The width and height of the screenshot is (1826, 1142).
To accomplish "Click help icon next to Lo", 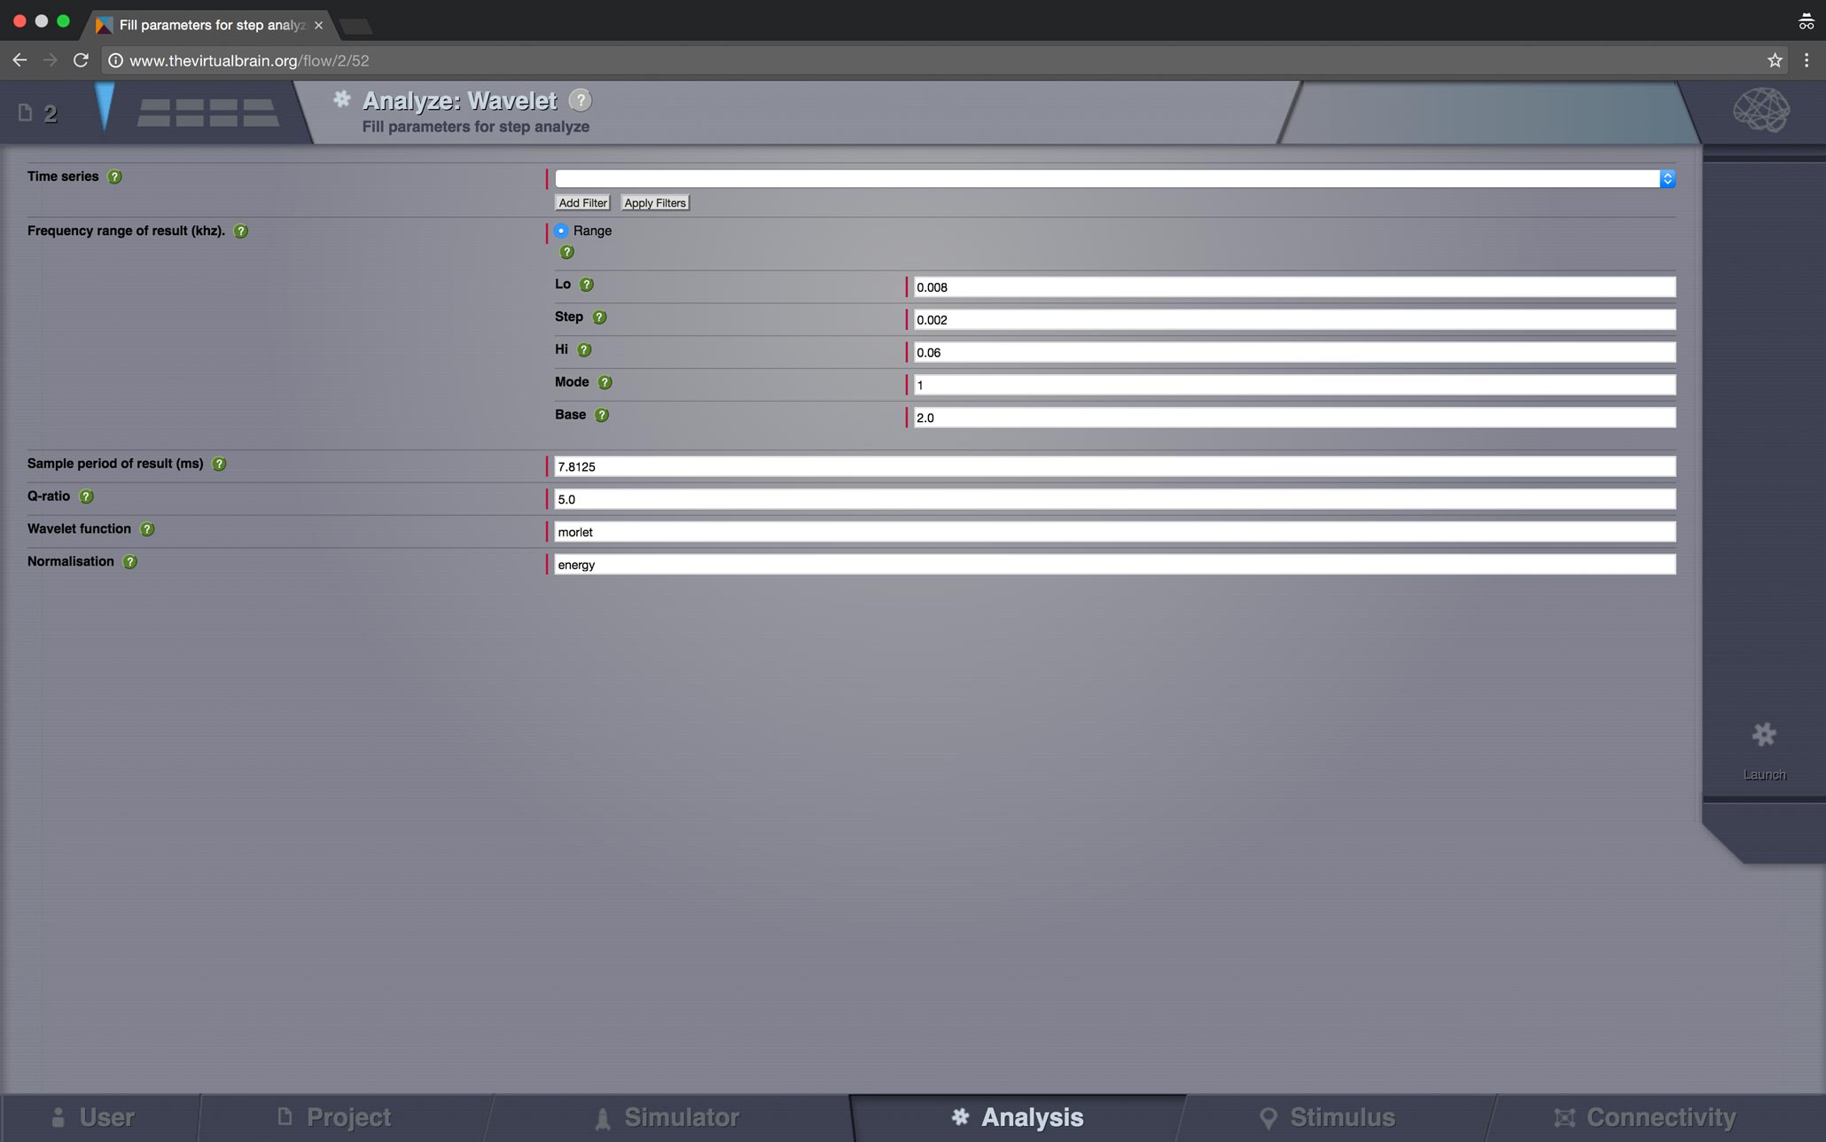I will (586, 285).
